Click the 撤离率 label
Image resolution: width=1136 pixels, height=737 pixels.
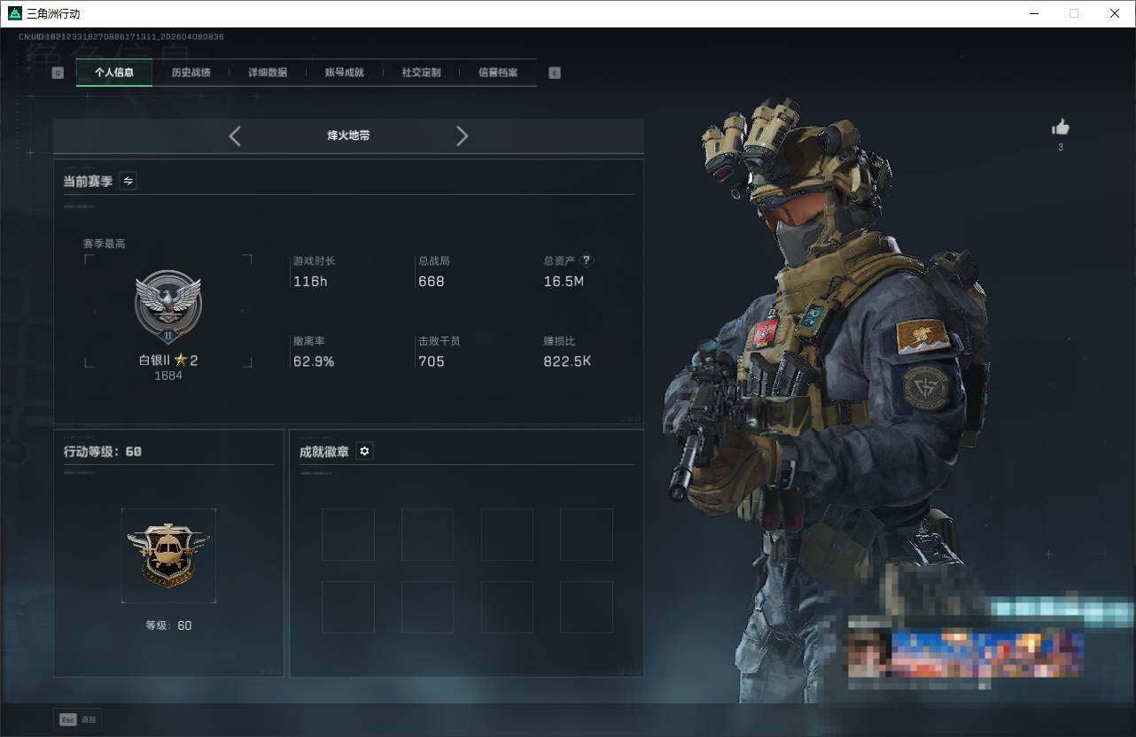[309, 341]
